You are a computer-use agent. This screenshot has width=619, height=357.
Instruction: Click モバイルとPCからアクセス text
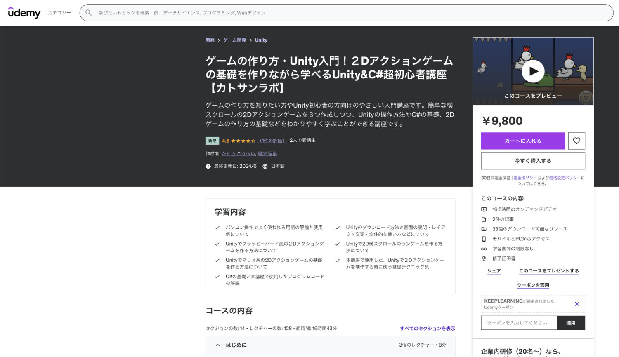(521, 239)
